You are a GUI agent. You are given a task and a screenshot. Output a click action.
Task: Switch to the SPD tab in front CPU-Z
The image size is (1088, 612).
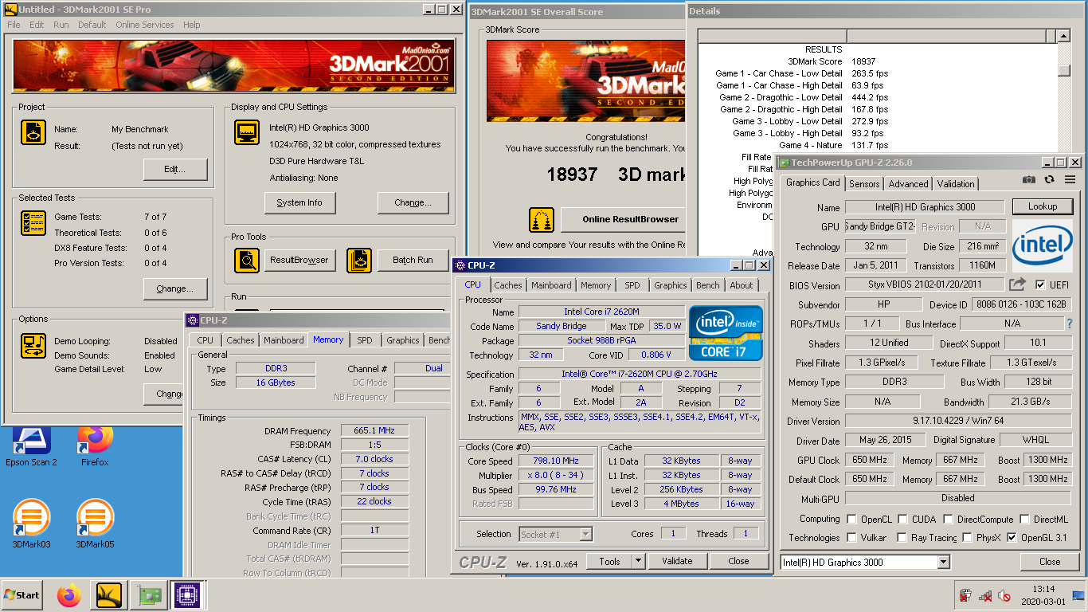point(632,284)
